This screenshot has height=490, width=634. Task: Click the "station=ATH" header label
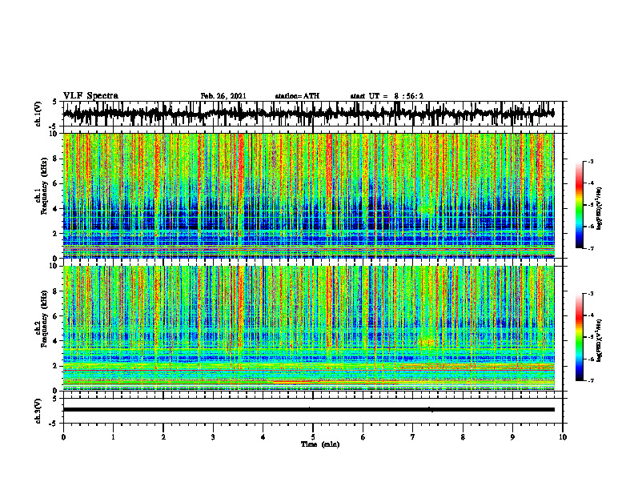click(297, 96)
